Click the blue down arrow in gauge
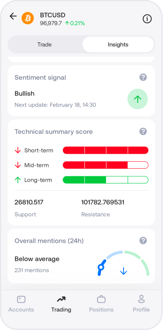The width and height of the screenshot is (163, 330). point(123,271)
